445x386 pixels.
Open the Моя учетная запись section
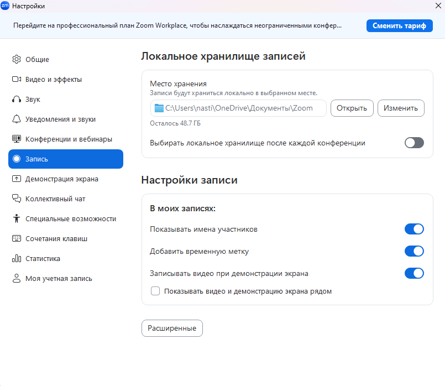59,279
